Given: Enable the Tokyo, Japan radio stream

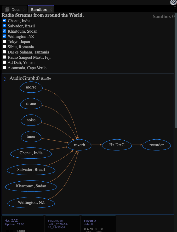Looking at the screenshot, I should pos(4,41).
